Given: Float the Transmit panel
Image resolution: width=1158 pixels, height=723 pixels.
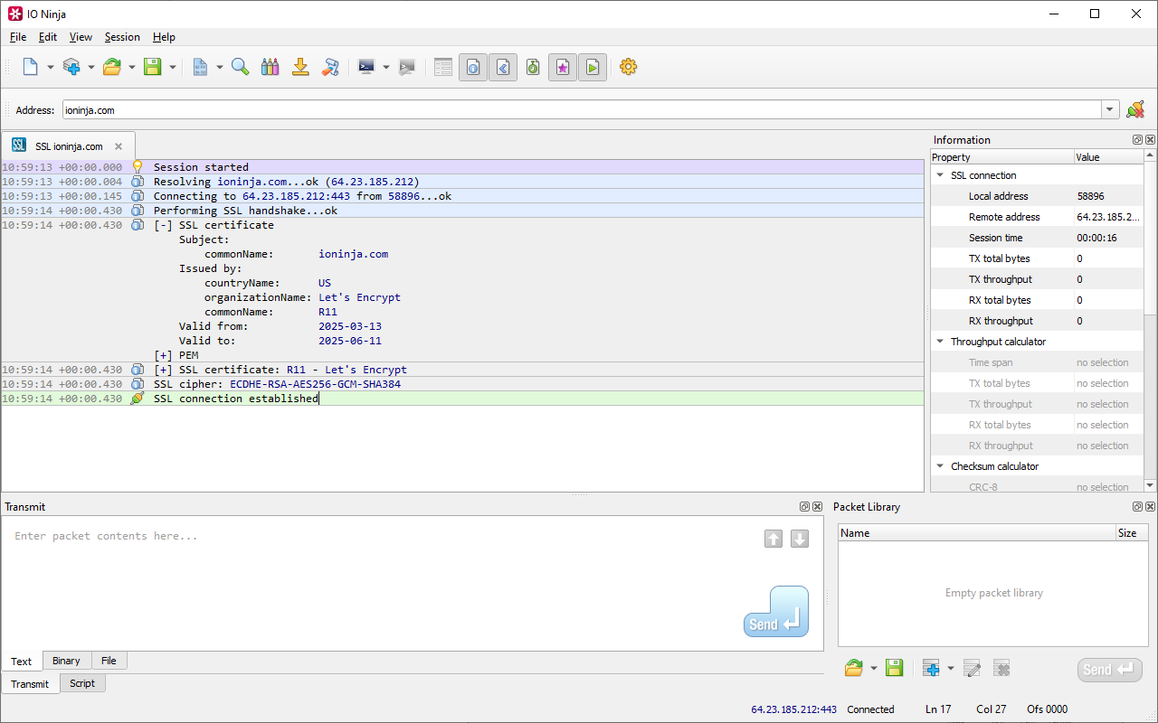Looking at the screenshot, I should pos(804,507).
